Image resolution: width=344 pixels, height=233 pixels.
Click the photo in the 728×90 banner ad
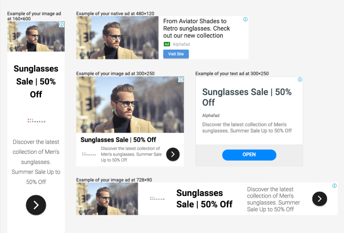coord(107,199)
